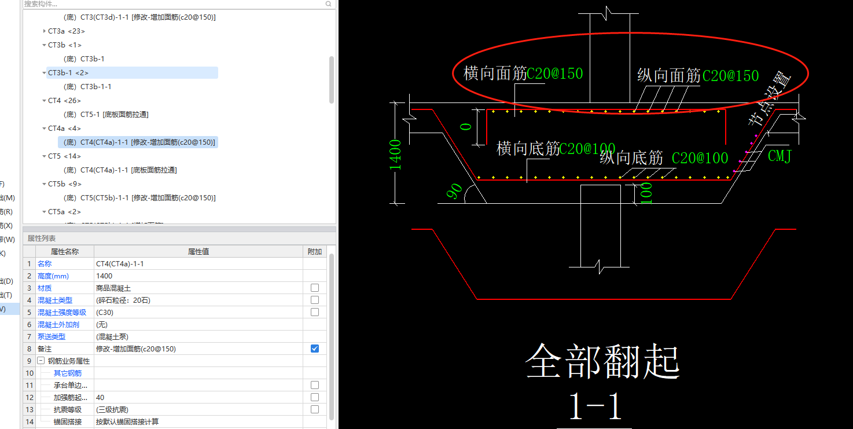Click the green CMJ label in drawing
Screen dimensions: 853x429
tap(780, 156)
